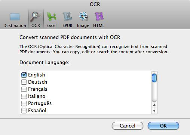Screen dimensions: 190x135
Task: Click the scroll up arrow in language list
Action: pos(154,105)
